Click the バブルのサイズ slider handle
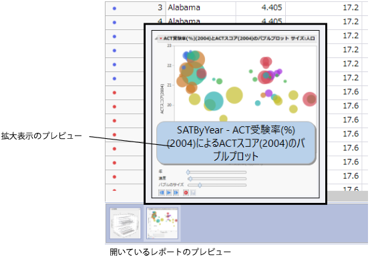The width and height of the screenshot is (370, 263). [x=200, y=185]
